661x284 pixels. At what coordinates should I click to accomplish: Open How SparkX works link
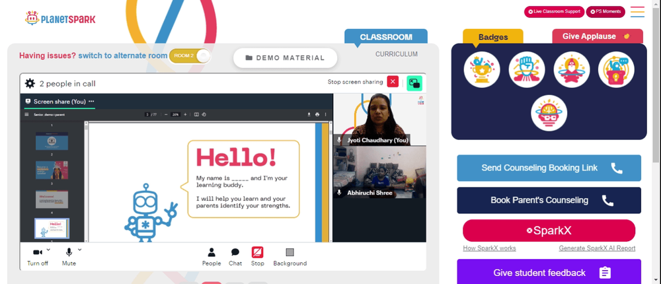[489, 248]
